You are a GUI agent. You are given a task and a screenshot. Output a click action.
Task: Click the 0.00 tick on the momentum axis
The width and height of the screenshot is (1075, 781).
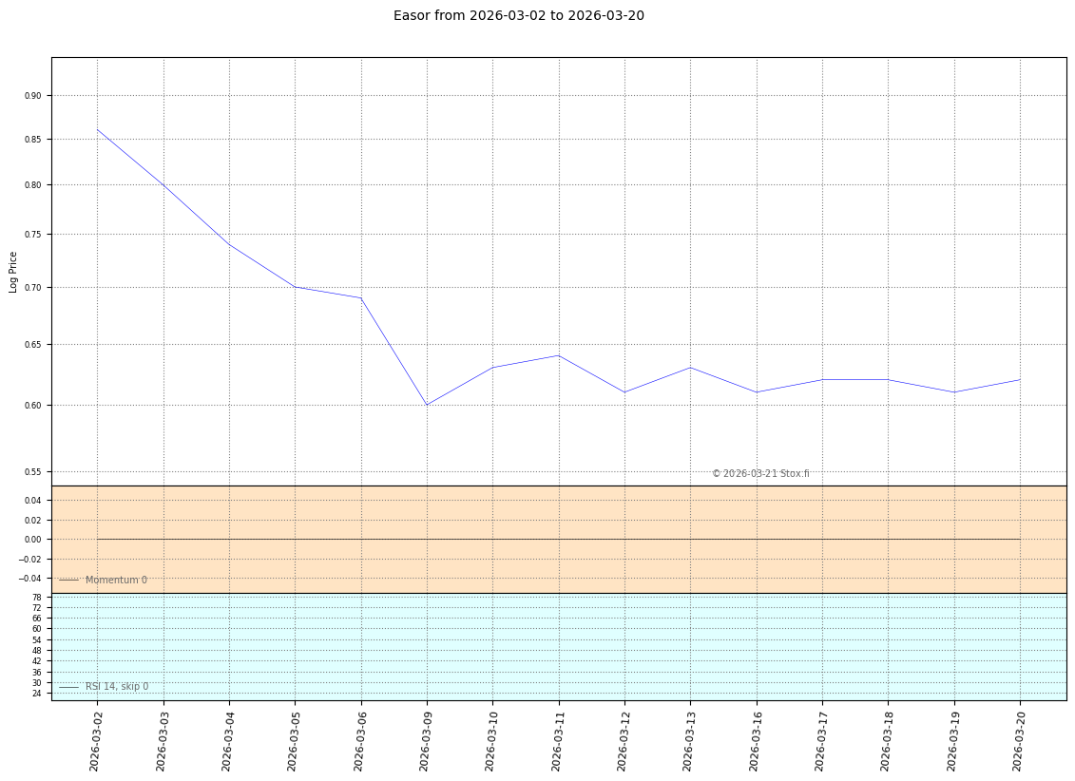[33, 540]
